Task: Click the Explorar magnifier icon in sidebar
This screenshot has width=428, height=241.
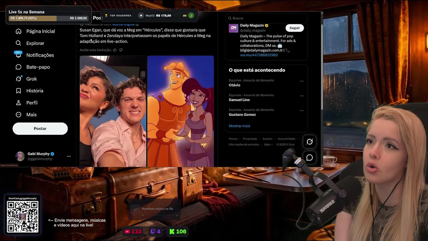Action: coord(19,43)
